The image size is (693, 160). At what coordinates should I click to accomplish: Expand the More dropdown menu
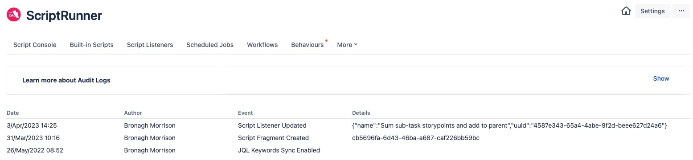(x=347, y=45)
